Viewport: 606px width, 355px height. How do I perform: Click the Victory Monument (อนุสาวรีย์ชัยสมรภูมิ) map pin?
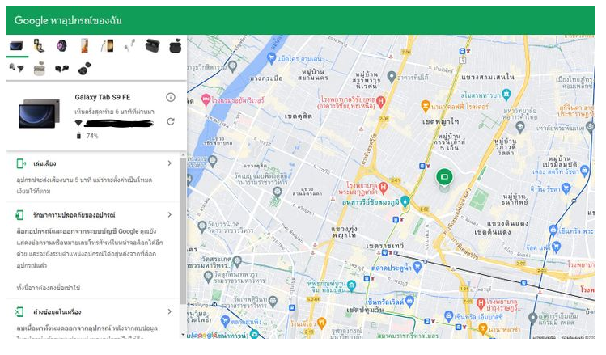405,201
